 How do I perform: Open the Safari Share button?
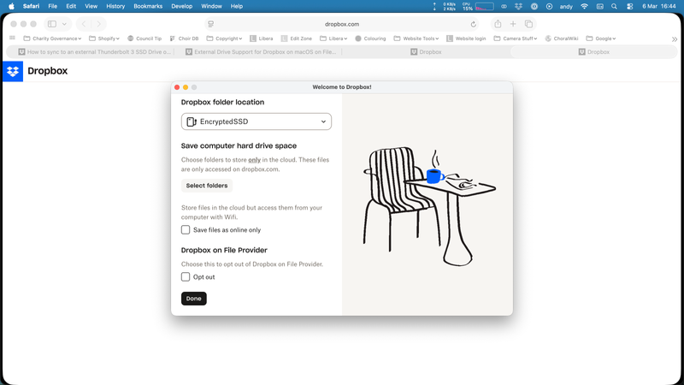pyautogui.click(x=498, y=24)
